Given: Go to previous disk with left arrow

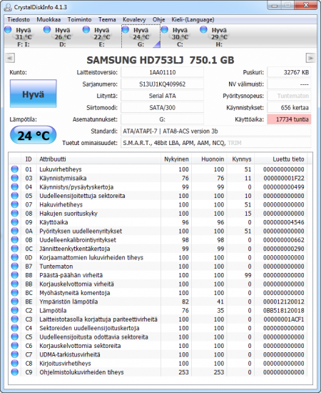Looking at the screenshot, I should tap(10, 58).
